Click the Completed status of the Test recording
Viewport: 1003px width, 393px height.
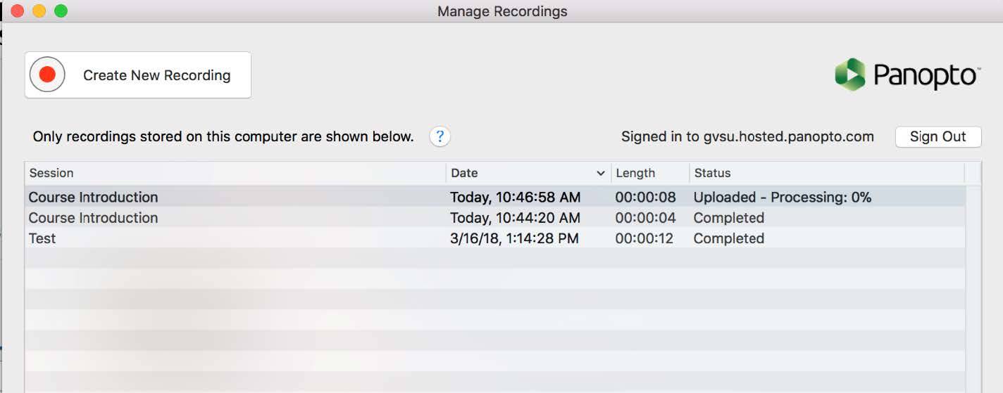[728, 238]
